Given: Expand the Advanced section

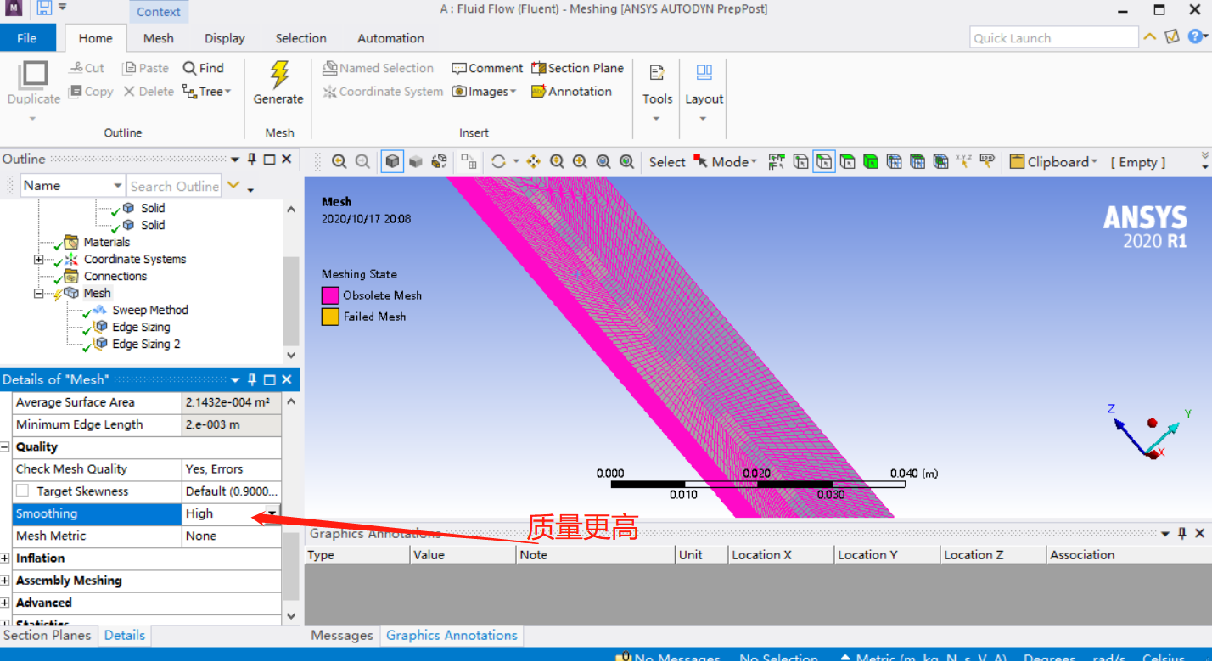Looking at the screenshot, I should point(5,603).
